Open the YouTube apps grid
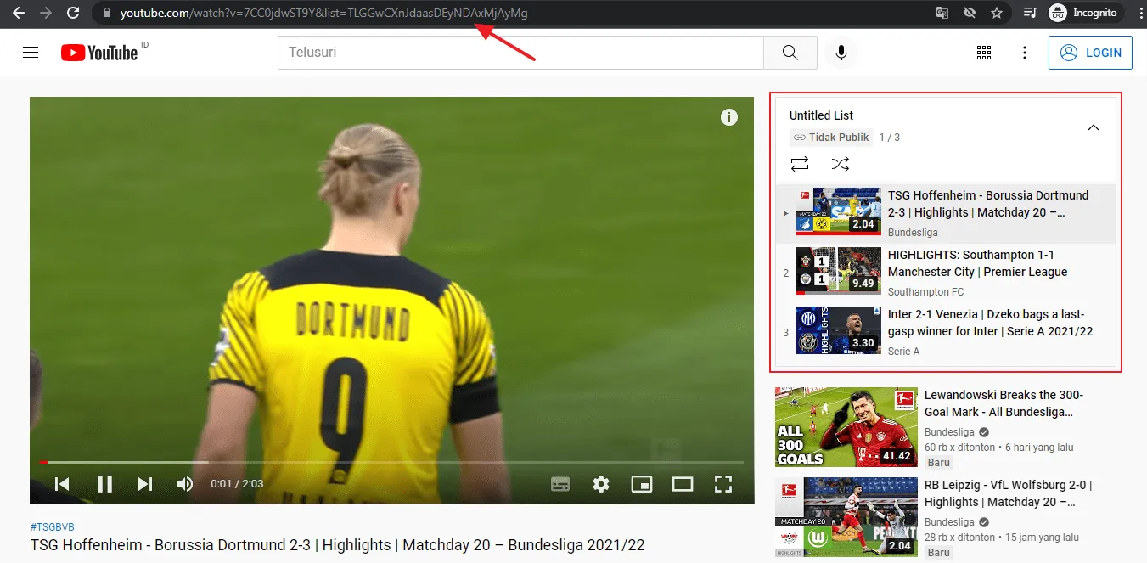The height and width of the screenshot is (563, 1147). coord(984,53)
